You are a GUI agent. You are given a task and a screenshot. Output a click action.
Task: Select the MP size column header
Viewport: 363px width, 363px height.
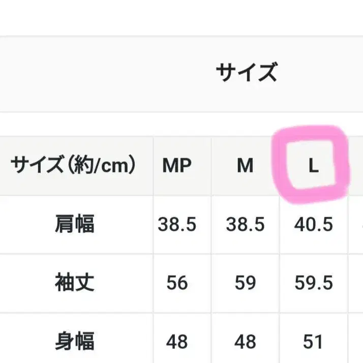(177, 166)
